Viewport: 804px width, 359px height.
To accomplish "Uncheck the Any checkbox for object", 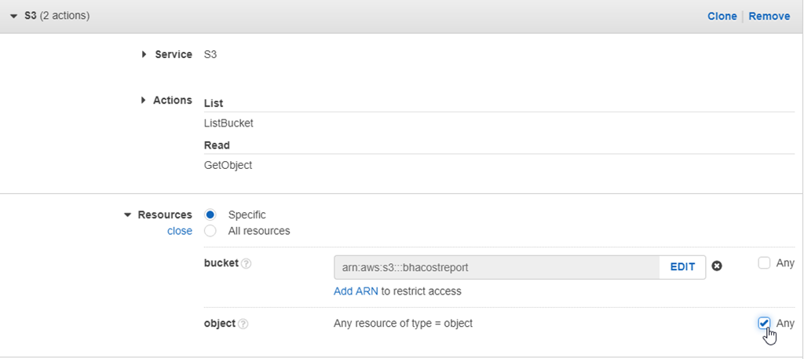I will pyautogui.click(x=764, y=323).
